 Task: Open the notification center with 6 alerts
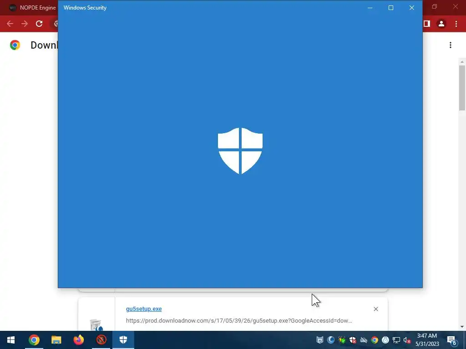pyautogui.click(x=452, y=340)
